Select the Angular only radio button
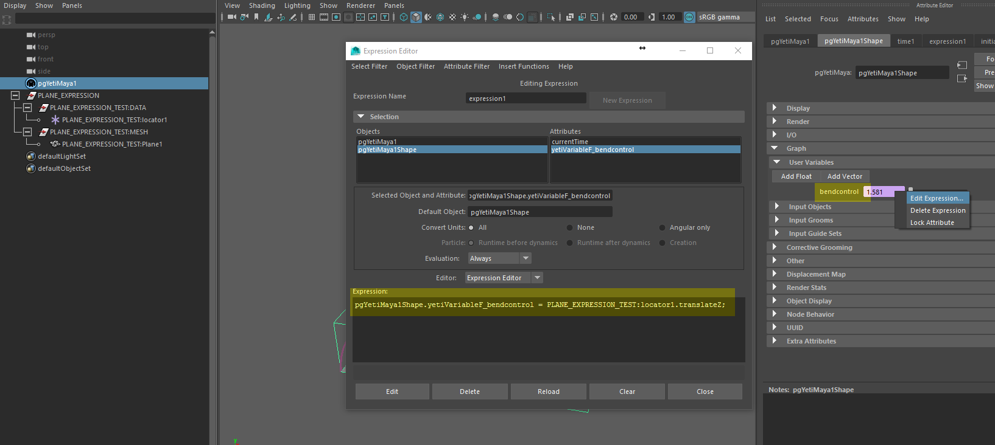Image resolution: width=995 pixels, height=445 pixels. point(663,228)
